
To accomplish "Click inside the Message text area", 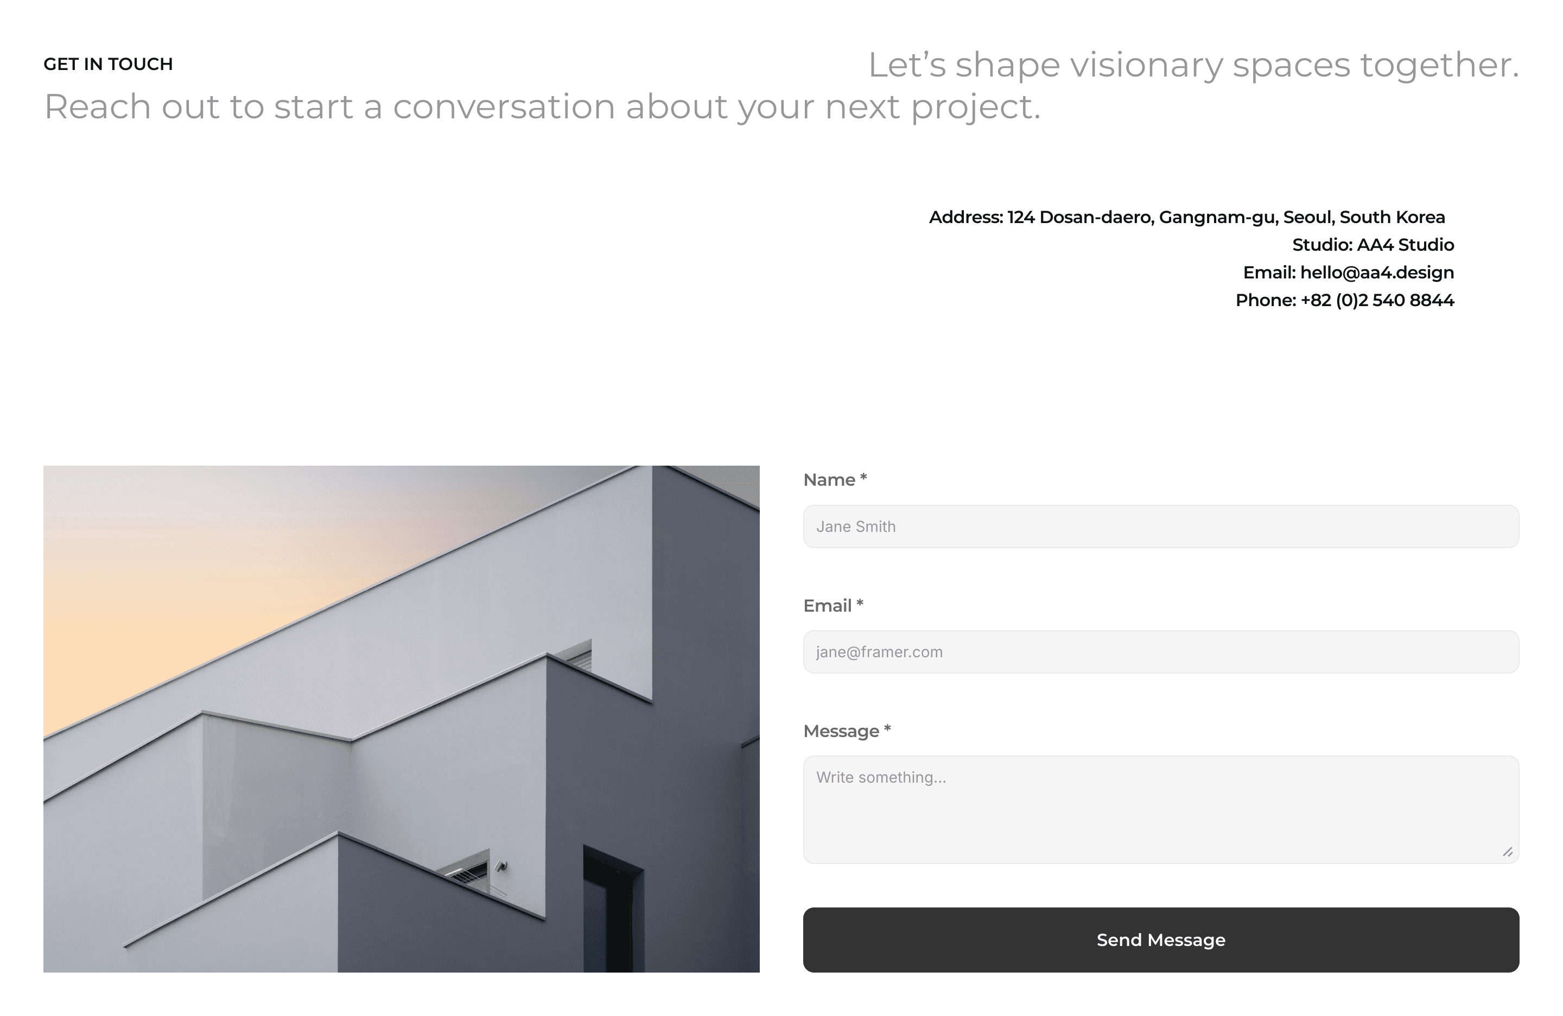I will tap(1160, 810).
